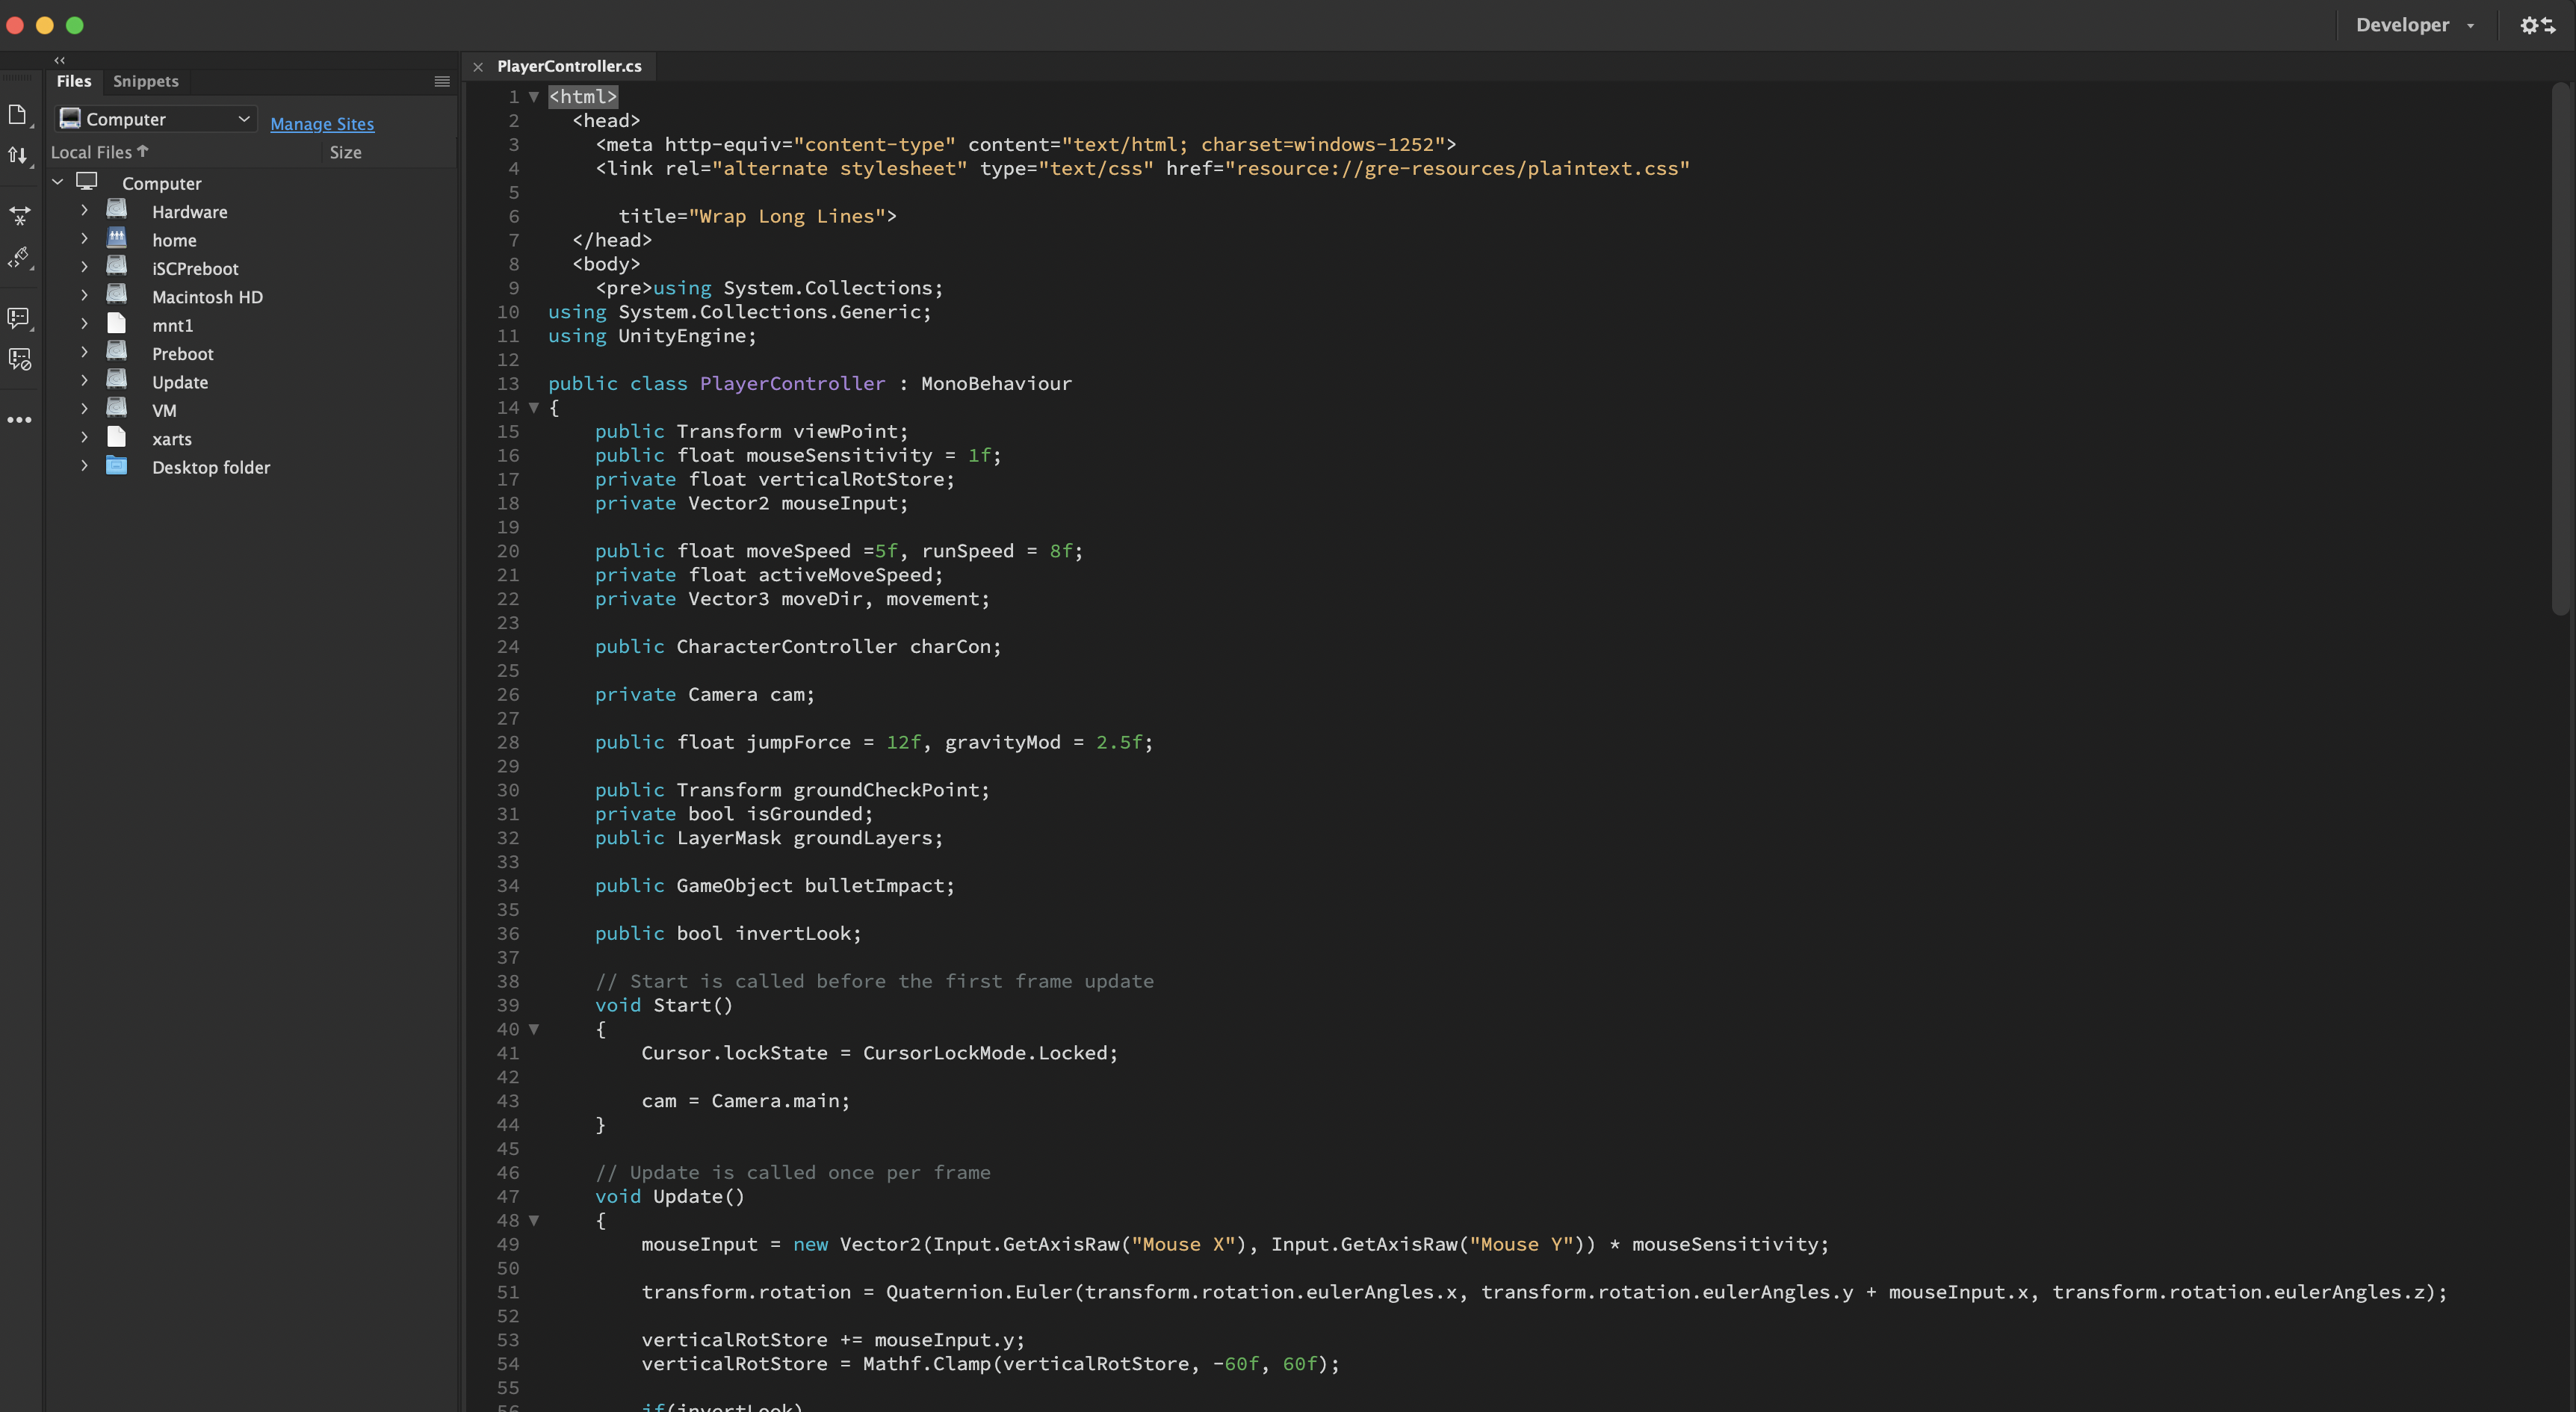The image size is (2576, 1412).
Task: Click the Format Source Code icon
Action: (19, 258)
